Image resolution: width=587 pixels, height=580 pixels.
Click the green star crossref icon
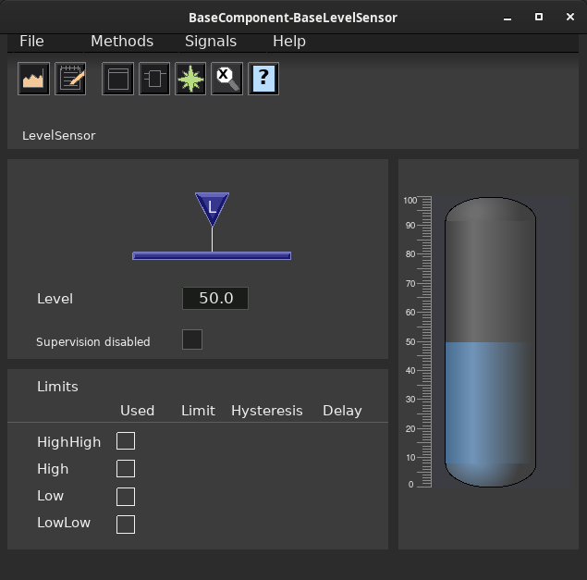[x=190, y=79]
